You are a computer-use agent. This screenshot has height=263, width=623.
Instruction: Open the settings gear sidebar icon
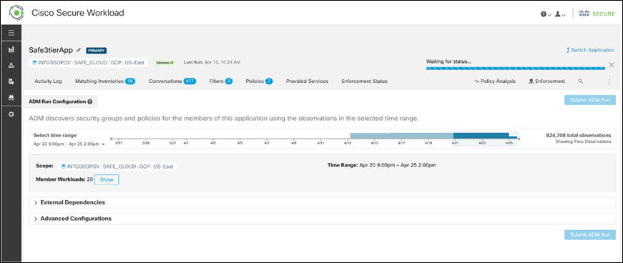tap(11, 114)
